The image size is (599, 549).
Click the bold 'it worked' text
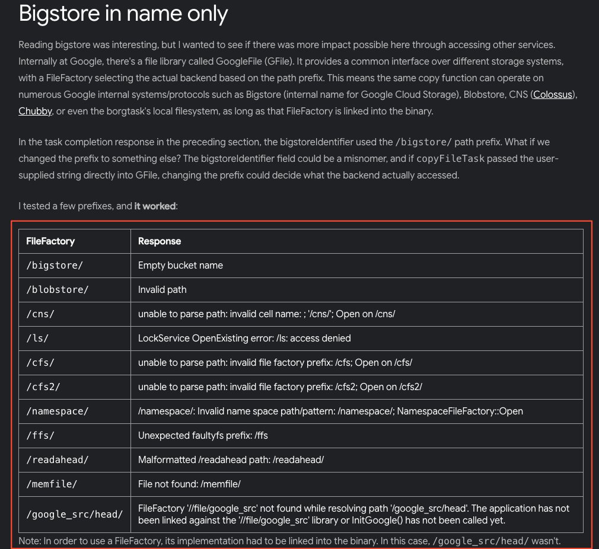155,206
